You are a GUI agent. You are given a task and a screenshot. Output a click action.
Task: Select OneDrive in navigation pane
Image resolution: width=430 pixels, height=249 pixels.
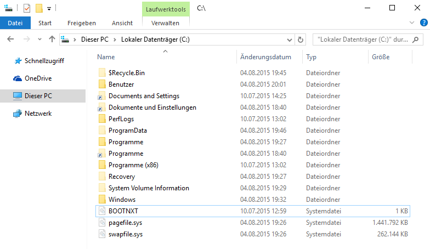click(x=38, y=78)
